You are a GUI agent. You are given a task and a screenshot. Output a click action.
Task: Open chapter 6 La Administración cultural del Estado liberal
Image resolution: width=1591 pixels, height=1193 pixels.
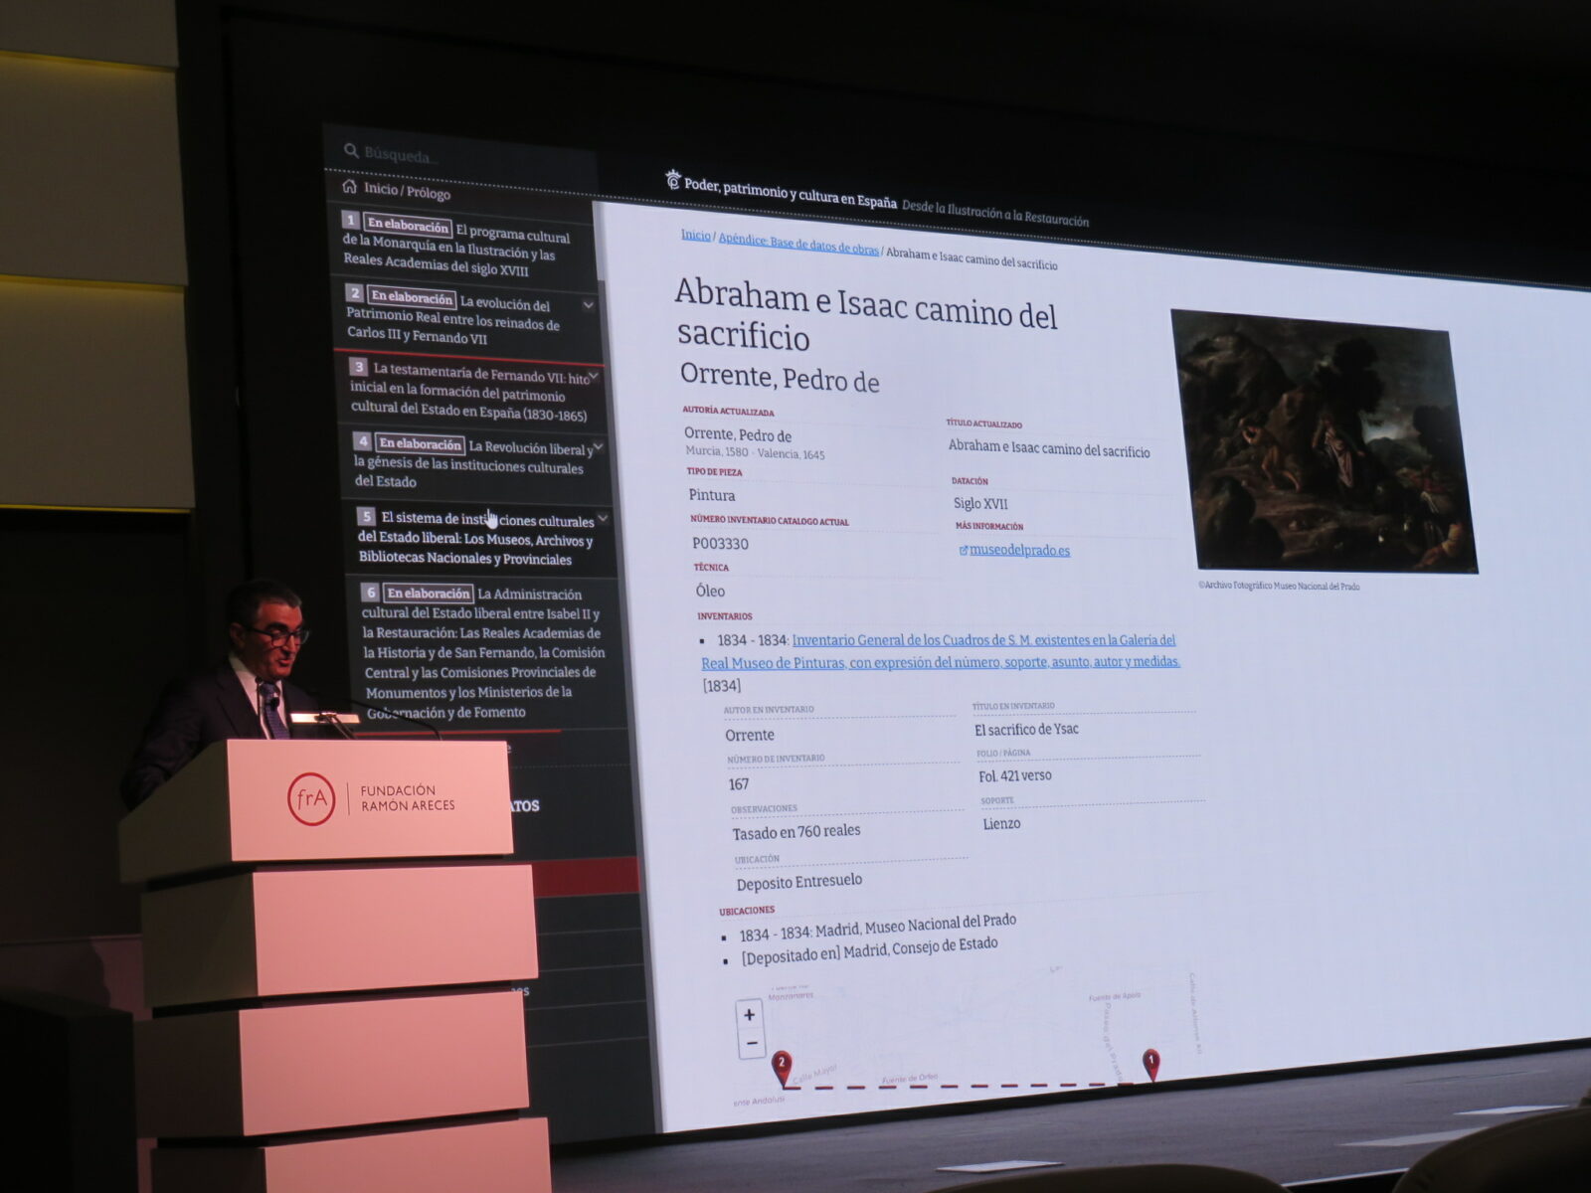484,652
